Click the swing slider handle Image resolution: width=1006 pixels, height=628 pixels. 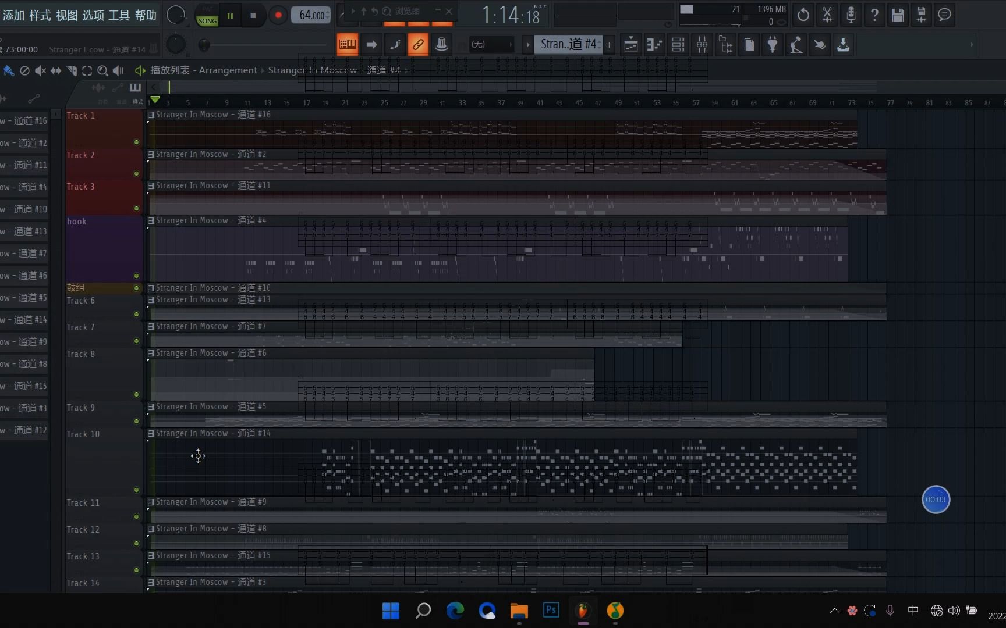tap(204, 45)
